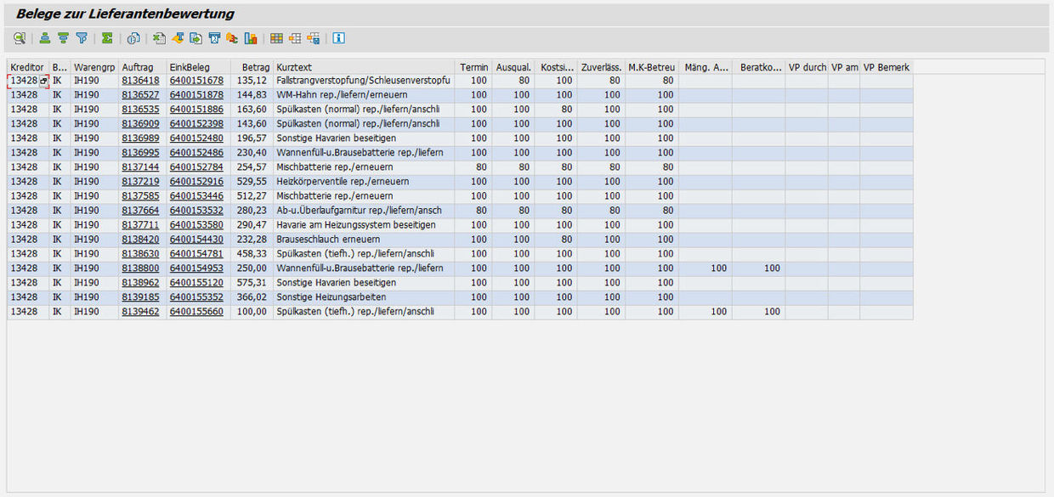Image resolution: width=1054 pixels, height=497 pixels.
Task: Open word processing export icon
Action: click(x=178, y=38)
